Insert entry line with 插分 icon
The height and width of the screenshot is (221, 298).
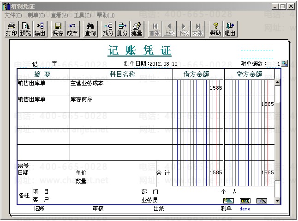pos(108,29)
